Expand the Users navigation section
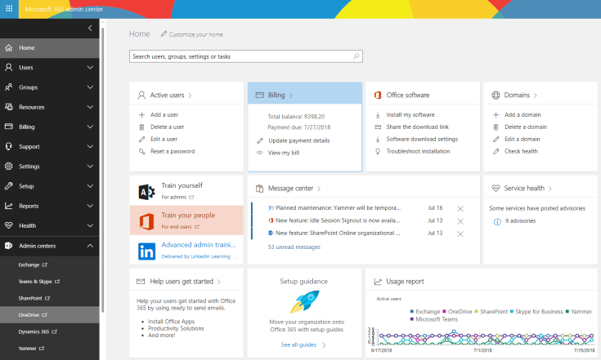 90,68
